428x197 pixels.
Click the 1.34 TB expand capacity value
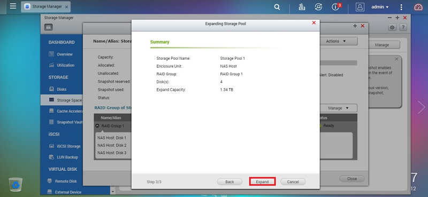[226, 90]
